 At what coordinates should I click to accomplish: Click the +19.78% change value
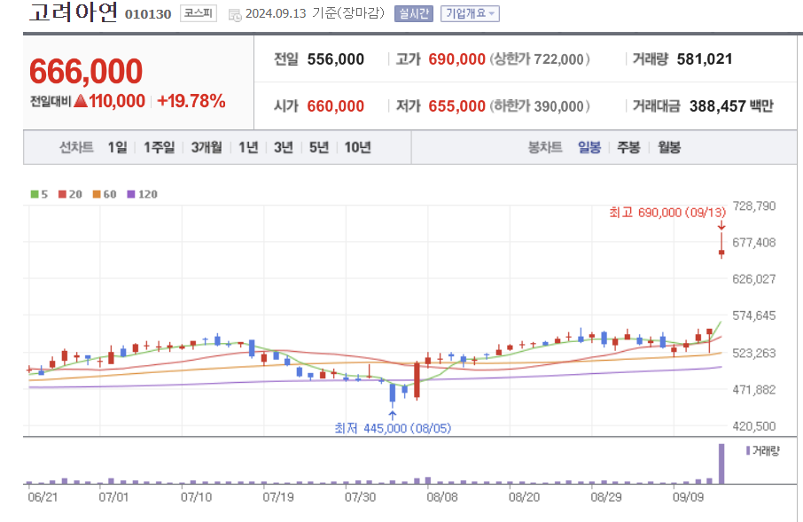191,101
